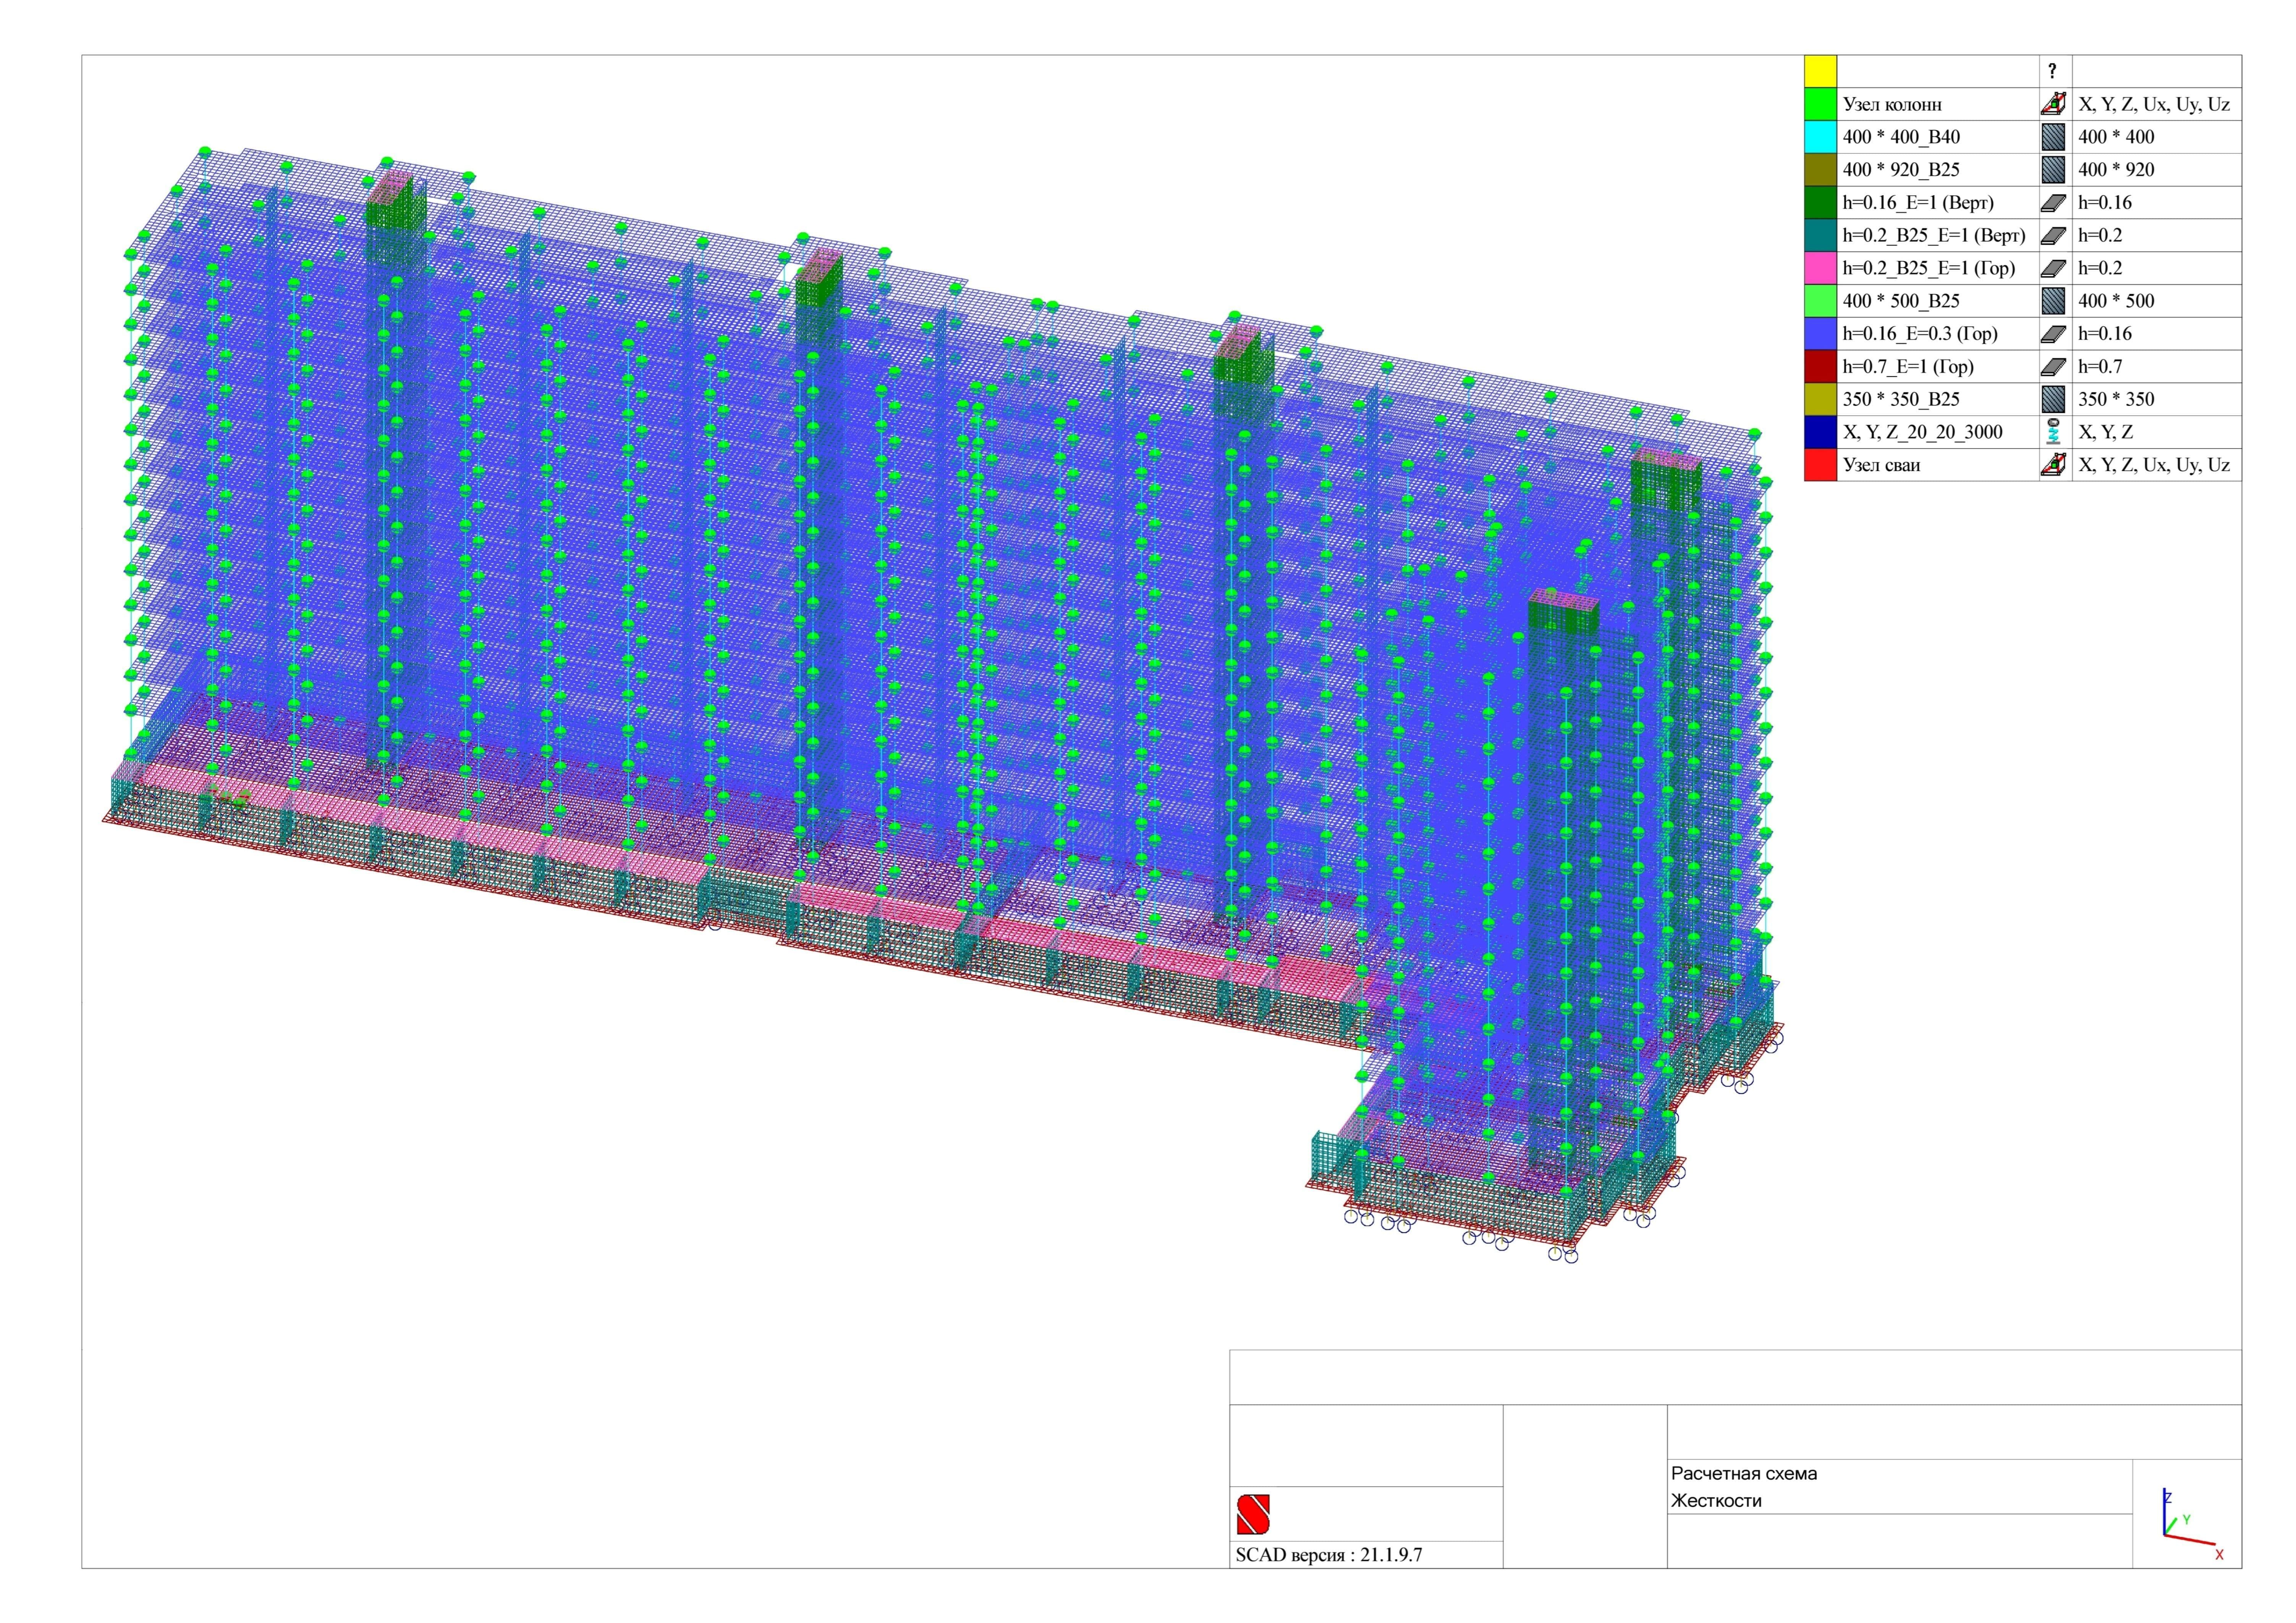
Task: Click the hatched section icon for 400 * 500
Action: 2053,301
